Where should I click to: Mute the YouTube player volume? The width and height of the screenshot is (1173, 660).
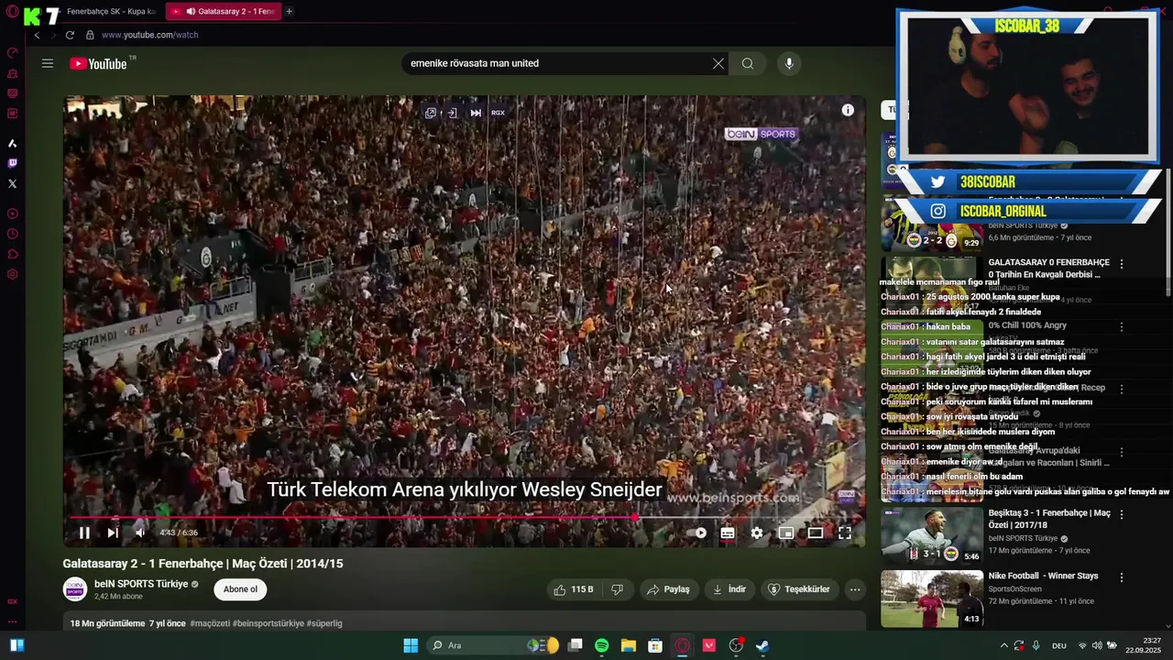click(x=140, y=533)
